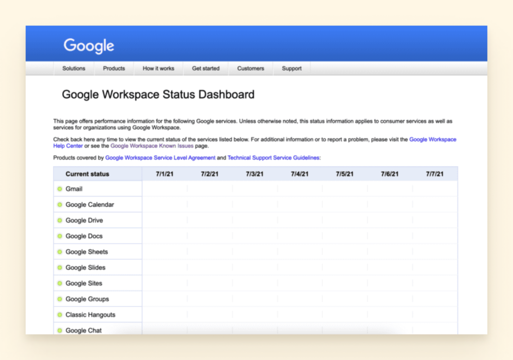Open the Customers menu item
Image resolution: width=513 pixels, height=360 pixels.
[250, 68]
